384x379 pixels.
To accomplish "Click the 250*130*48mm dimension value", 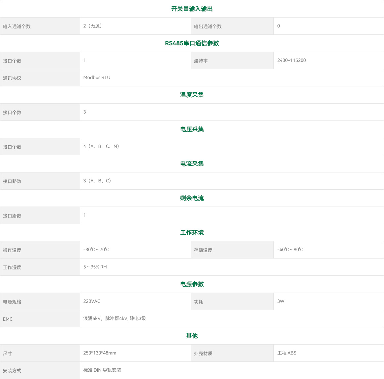I will tap(100, 353).
